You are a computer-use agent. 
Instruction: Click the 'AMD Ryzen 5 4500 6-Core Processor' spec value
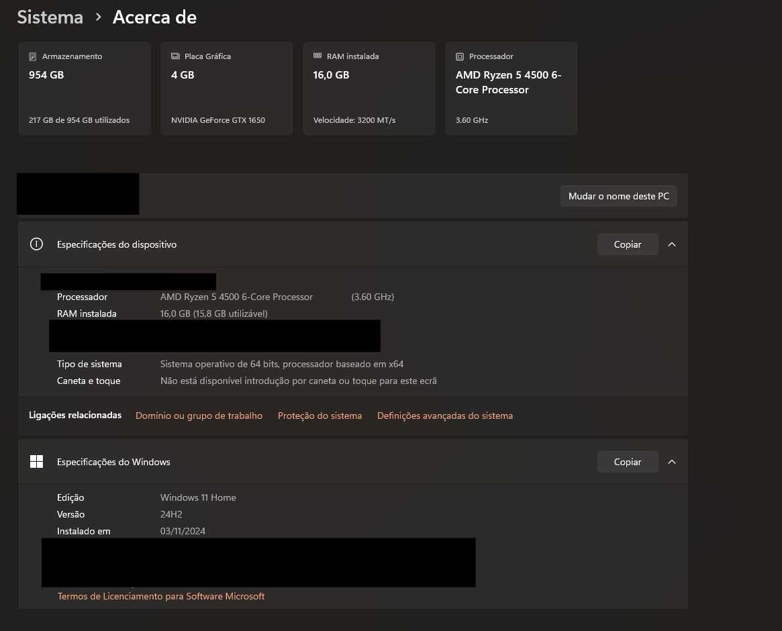coord(236,297)
